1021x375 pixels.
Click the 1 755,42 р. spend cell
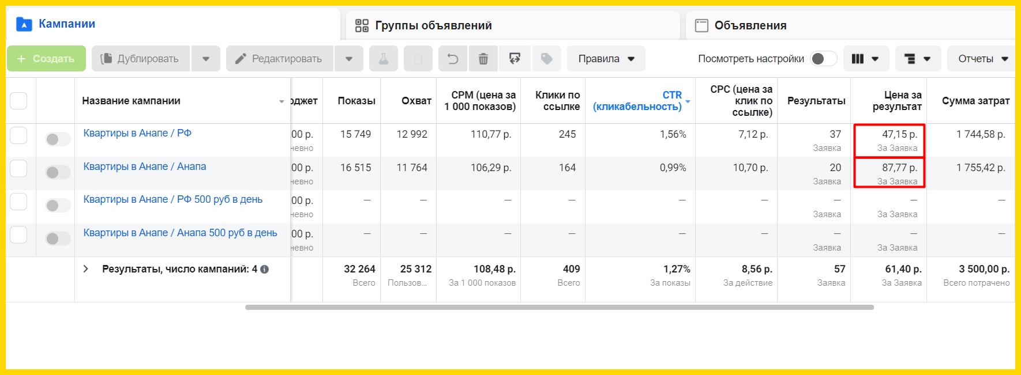click(x=981, y=168)
